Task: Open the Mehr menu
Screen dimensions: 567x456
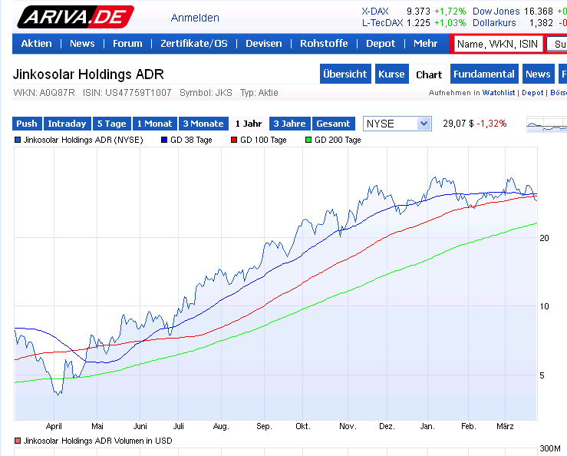Action: point(425,44)
